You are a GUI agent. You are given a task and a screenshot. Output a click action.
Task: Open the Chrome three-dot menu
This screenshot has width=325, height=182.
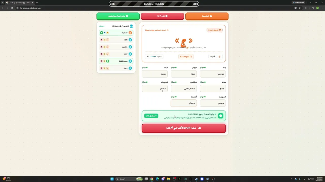322,8
